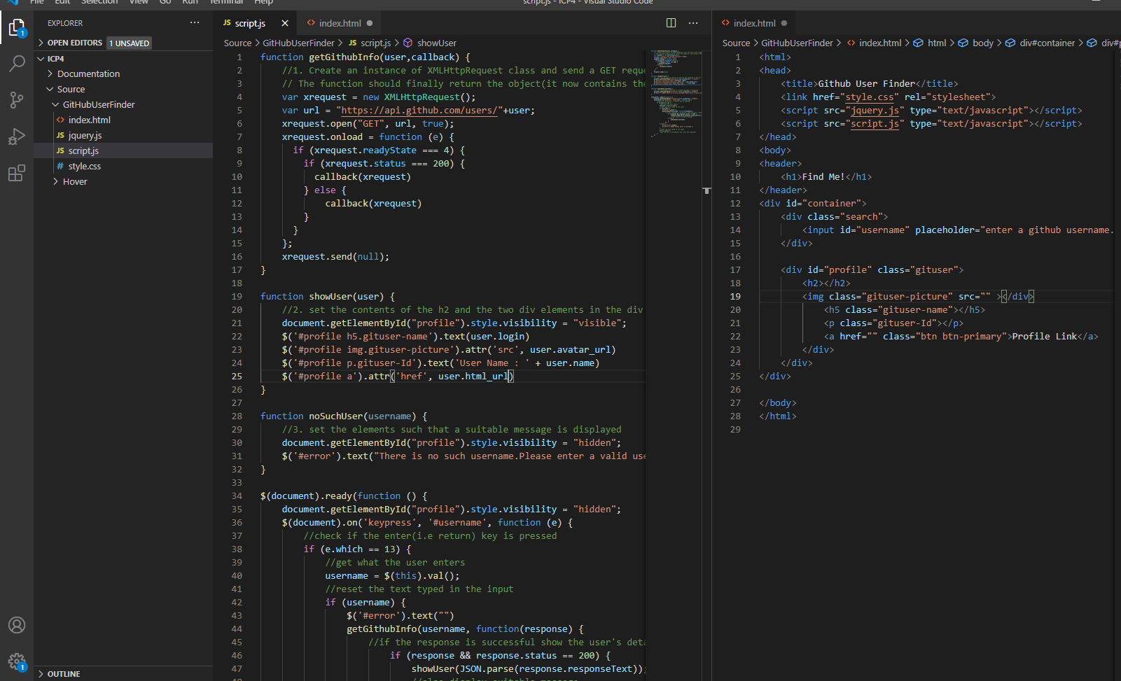Screen dimensions: 1121x681
Task: Open the Run and Debug view
Action: tap(17, 136)
